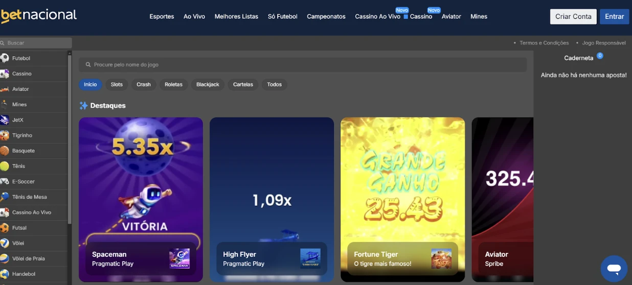Open Mines in top navigation
Image resolution: width=632 pixels, height=285 pixels.
pyautogui.click(x=479, y=16)
